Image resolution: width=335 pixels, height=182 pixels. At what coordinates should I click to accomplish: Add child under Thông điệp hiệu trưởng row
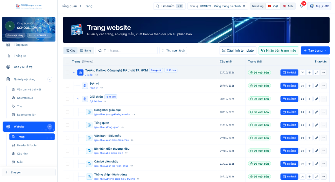click(309, 177)
